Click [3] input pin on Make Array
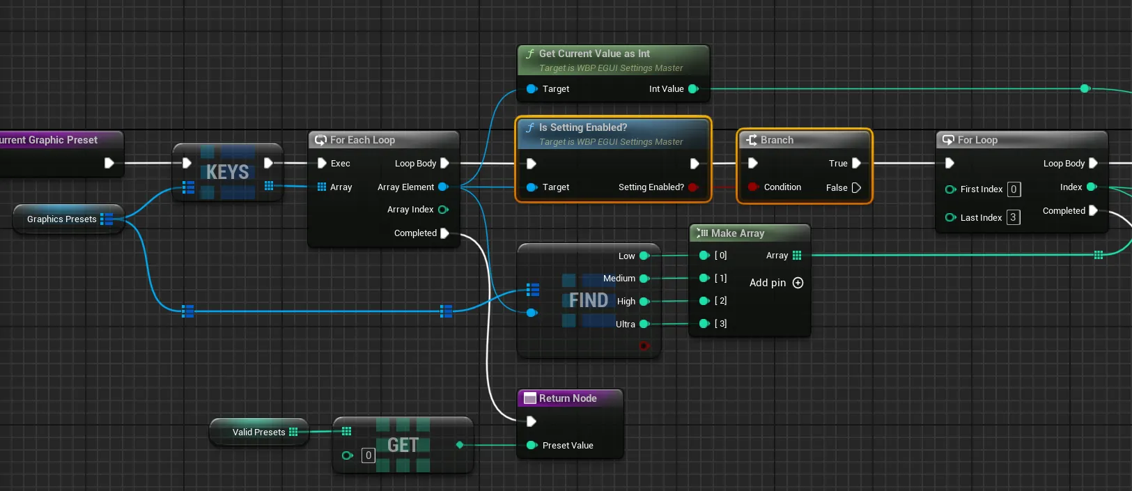The height and width of the screenshot is (491, 1132). point(704,324)
